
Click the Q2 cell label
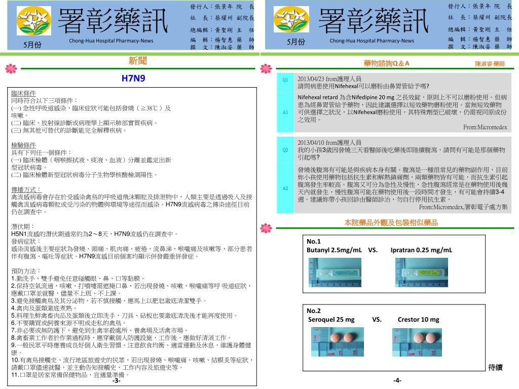coord(285,150)
